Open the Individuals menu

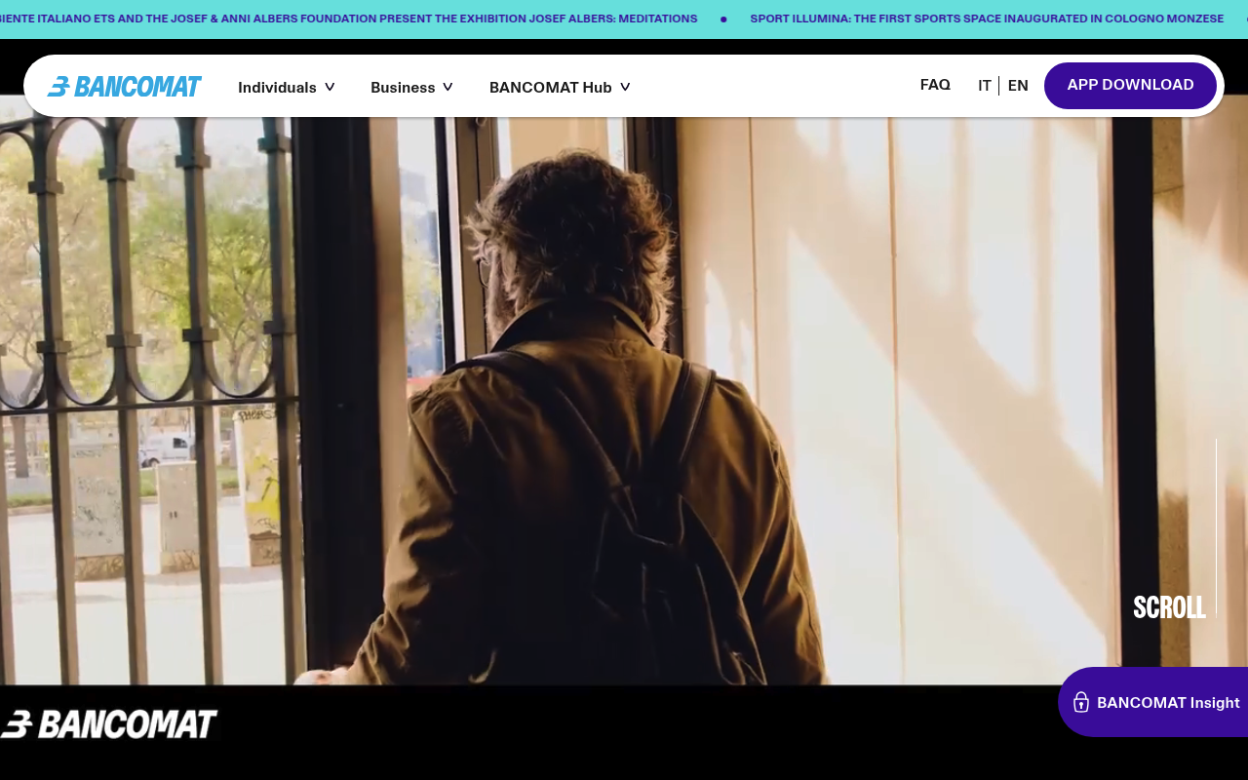coord(277,88)
